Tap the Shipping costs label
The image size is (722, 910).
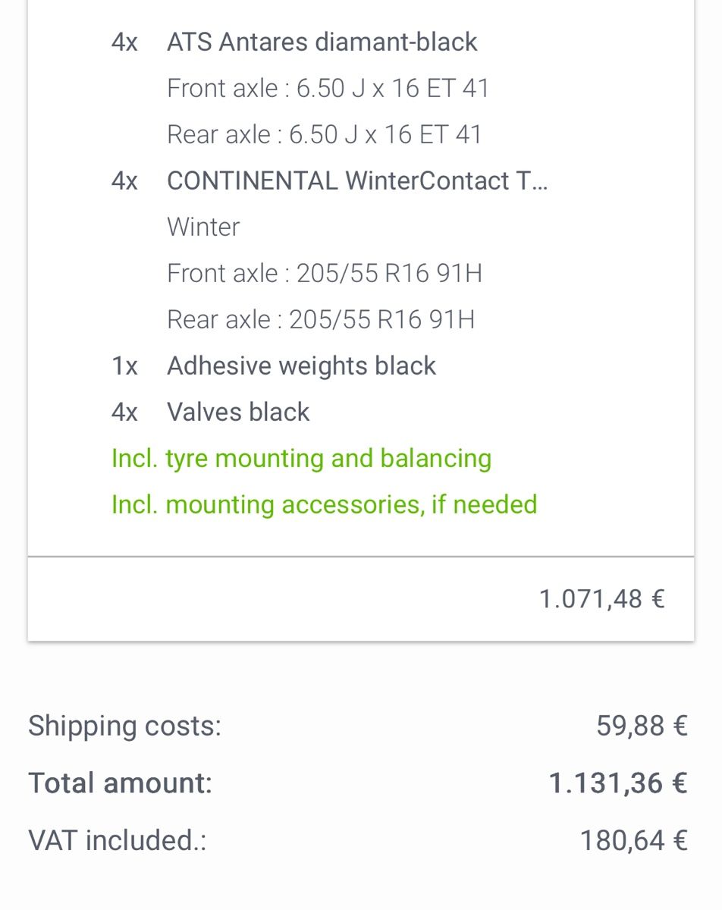pos(124,726)
